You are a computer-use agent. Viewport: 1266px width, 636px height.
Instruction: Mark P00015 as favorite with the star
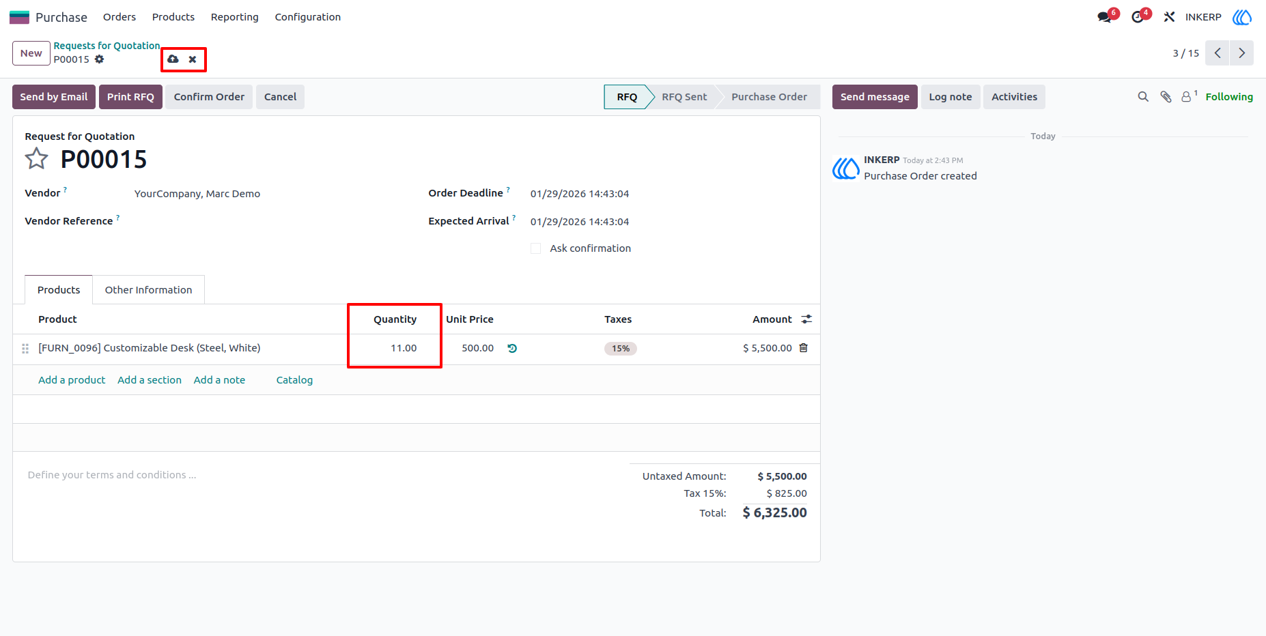tap(36, 159)
